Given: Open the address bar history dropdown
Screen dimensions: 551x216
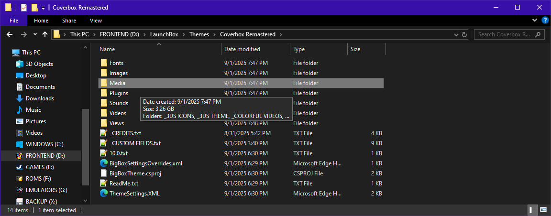Looking at the screenshot, I should click(456, 34).
